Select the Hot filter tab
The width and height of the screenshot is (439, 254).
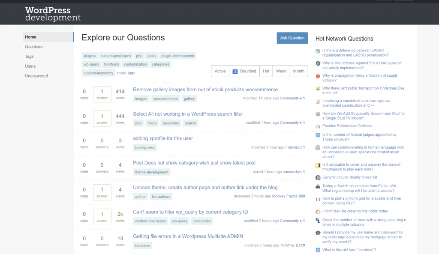pos(266,72)
